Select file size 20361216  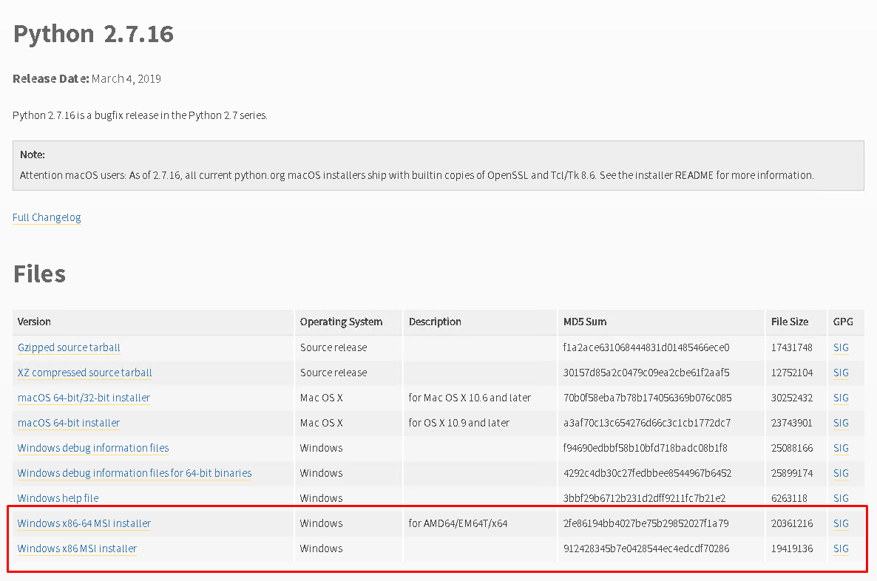pyautogui.click(x=791, y=523)
